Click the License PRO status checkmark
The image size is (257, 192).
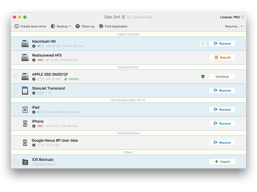point(243,17)
